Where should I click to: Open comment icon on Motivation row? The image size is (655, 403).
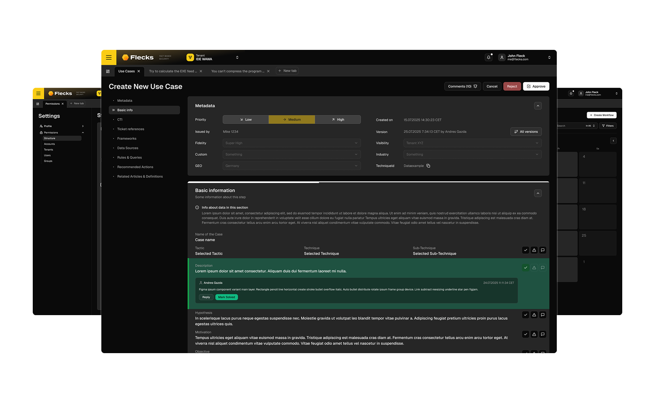click(x=543, y=334)
